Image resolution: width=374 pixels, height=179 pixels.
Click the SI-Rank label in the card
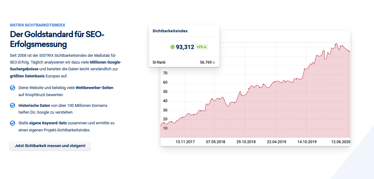159,62
